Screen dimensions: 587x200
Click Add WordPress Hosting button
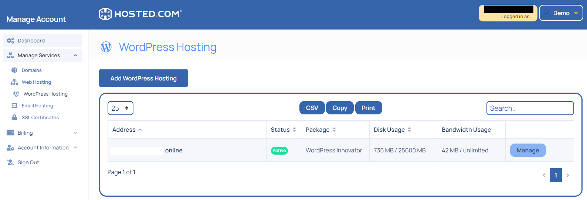point(143,78)
